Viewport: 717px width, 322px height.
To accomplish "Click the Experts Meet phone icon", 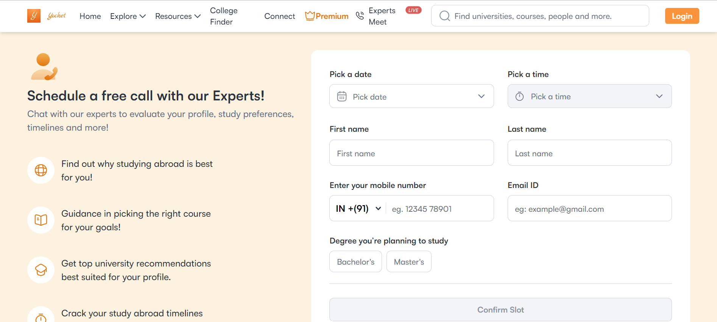I will tap(360, 15).
